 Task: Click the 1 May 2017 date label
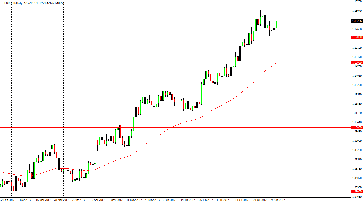[x=115, y=200]
